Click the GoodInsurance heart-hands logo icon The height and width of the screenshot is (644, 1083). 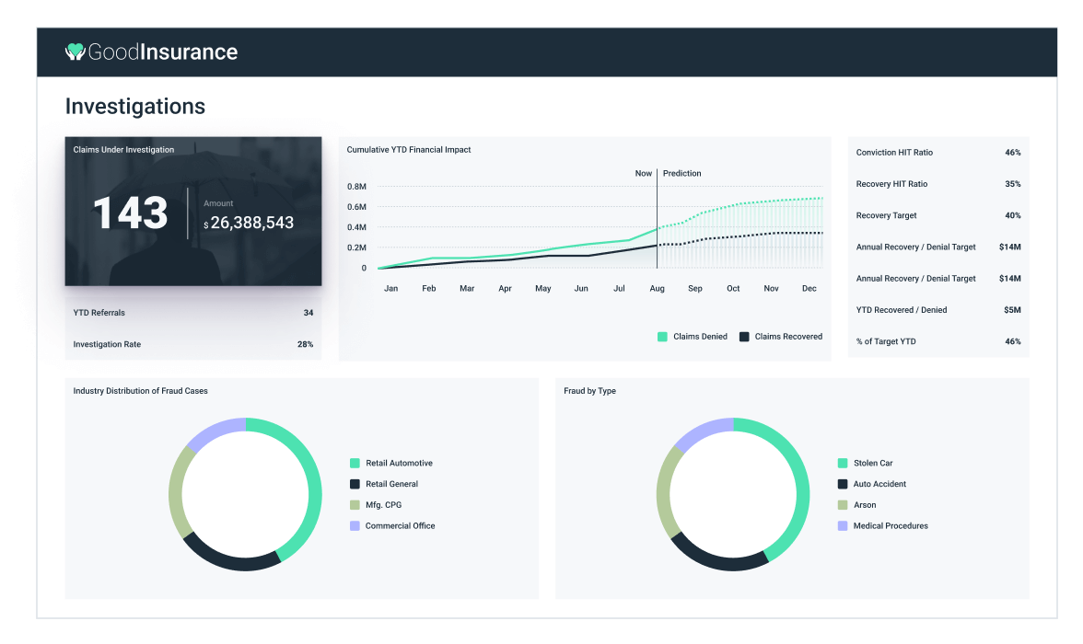pos(75,52)
